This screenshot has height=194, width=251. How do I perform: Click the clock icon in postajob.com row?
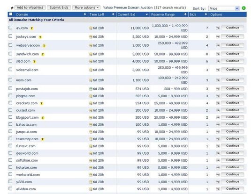tap(91, 89)
